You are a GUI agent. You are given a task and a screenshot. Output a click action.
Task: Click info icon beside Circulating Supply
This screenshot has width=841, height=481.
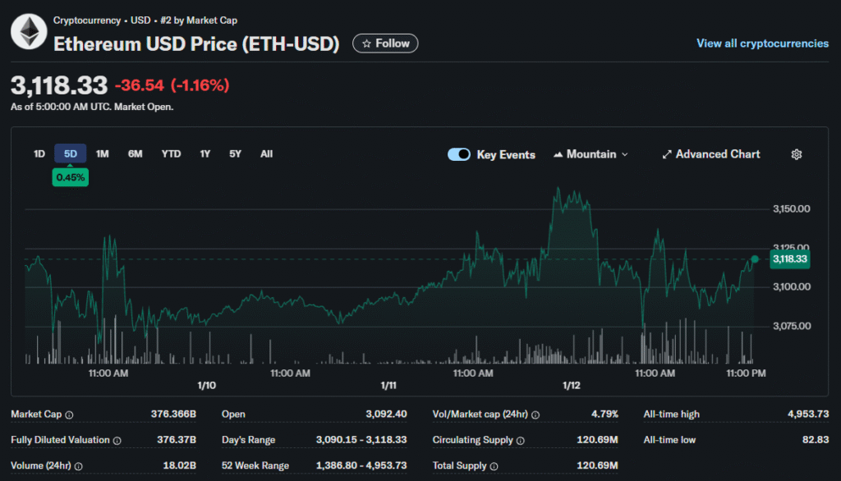coord(520,441)
